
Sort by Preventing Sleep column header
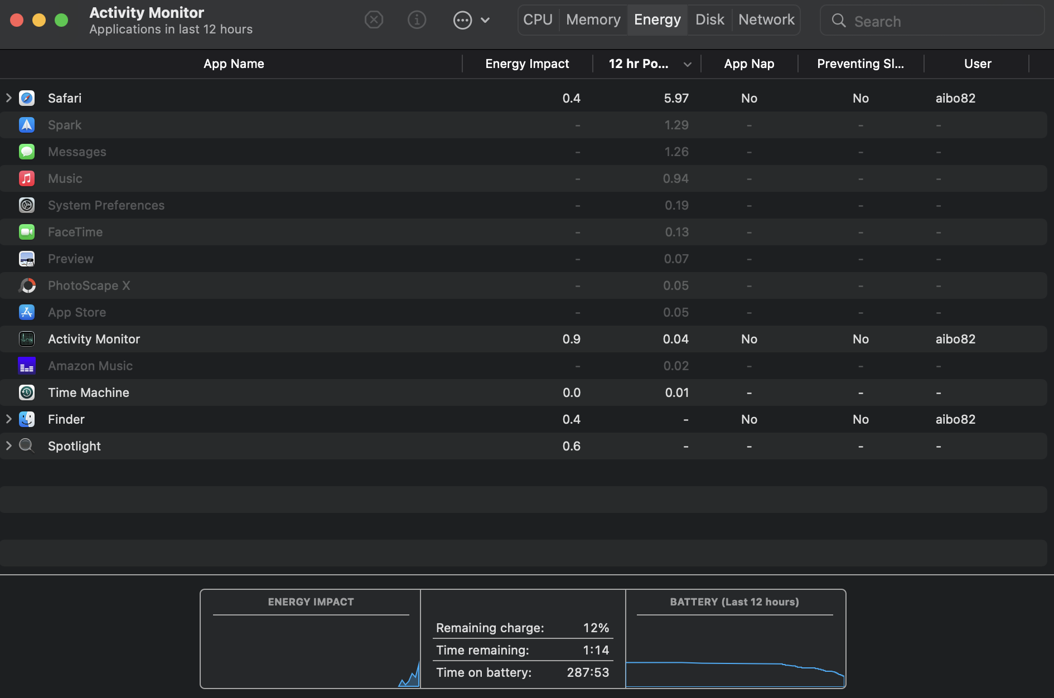(860, 64)
